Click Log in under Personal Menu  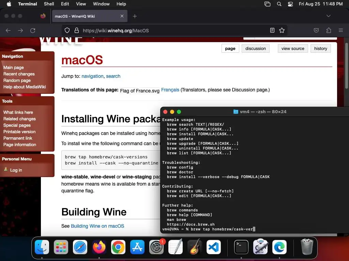point(16,170)
